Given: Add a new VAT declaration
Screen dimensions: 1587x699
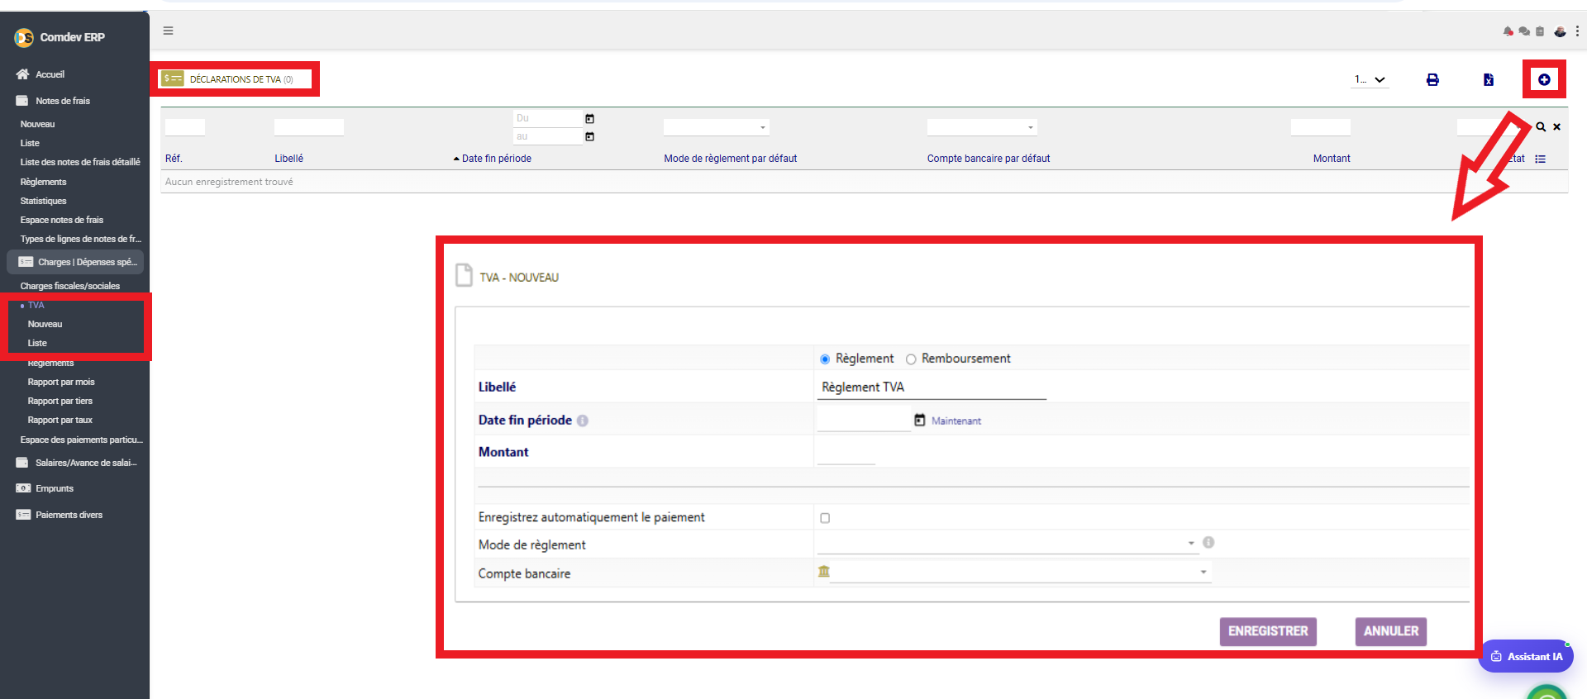Looking at the screenshot, I should point(1544,79).
